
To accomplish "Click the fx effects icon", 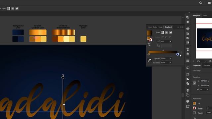I will (195, 118).
